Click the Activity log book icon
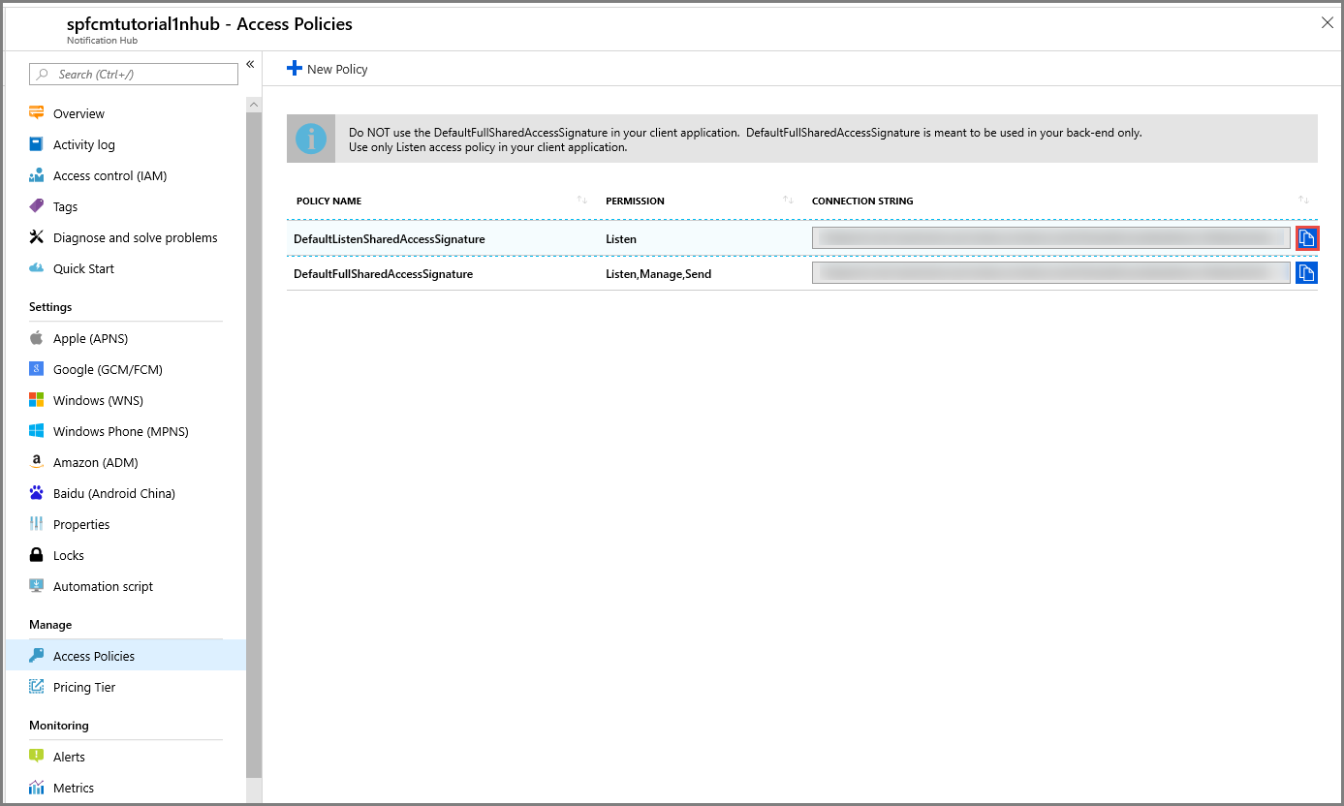This screenshot has height=806, width=1344. tap(37, 144)
